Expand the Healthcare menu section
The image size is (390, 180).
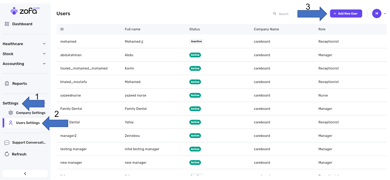pyautogui.click(x=24, y=44)
